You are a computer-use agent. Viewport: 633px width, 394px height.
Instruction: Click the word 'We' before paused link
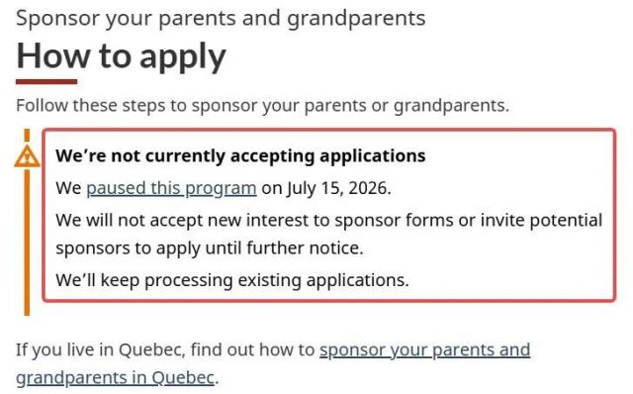[68, 188]
